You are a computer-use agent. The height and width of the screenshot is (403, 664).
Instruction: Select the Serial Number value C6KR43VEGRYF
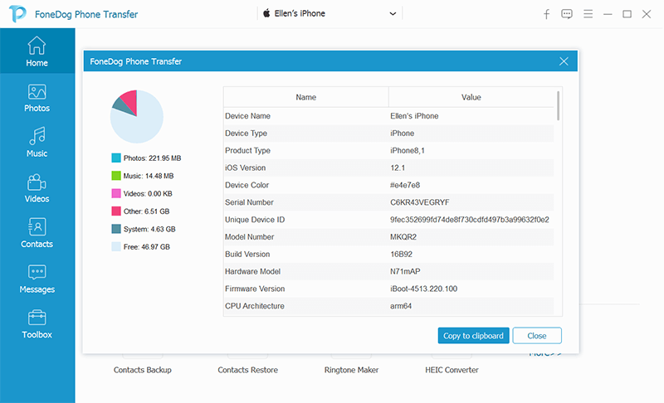pos(420,202)
